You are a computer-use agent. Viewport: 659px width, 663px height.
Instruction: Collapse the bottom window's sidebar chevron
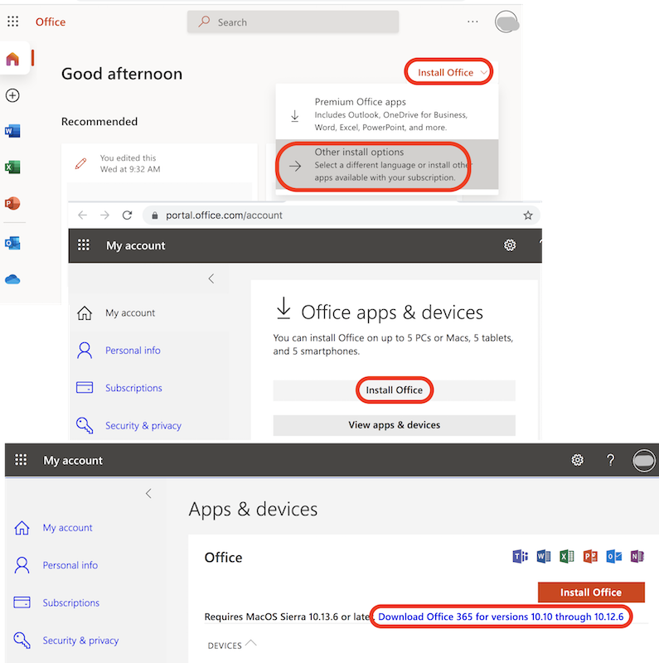[x=148, y=493]
